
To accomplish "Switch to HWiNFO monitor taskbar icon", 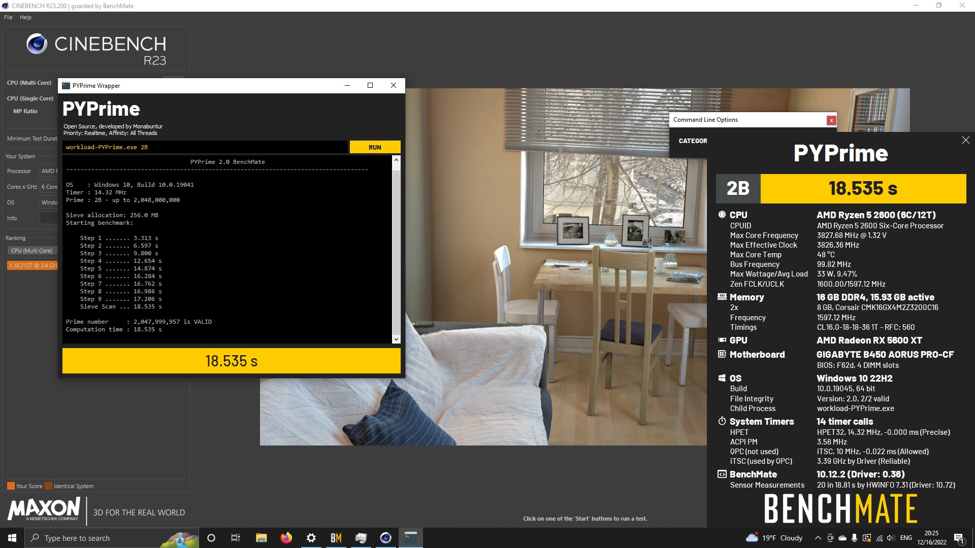I will [361, 538].
